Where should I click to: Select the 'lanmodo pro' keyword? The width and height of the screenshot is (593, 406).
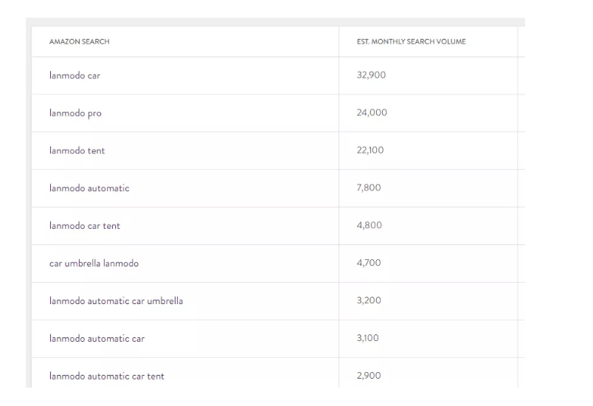point(75,113)
